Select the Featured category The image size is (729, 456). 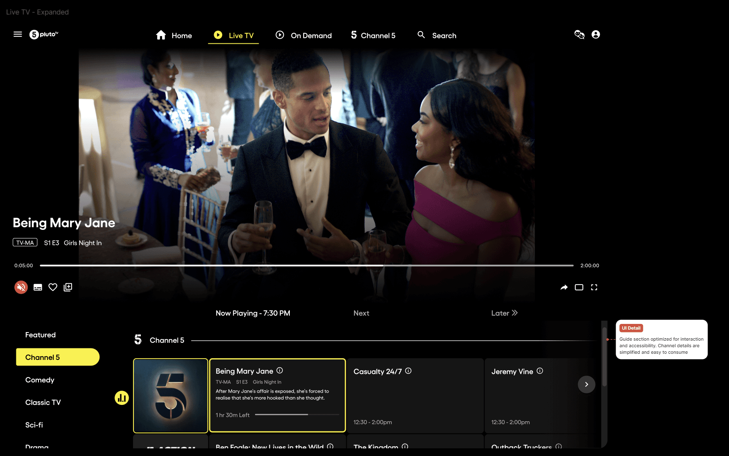point(41,335)
